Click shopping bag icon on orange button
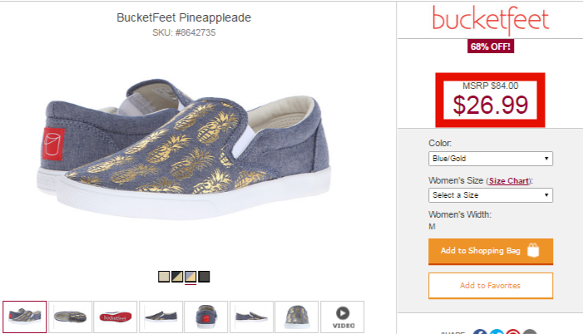Viewport: 583px width, 334px height. pyautogui.click(x=533, y=250)
